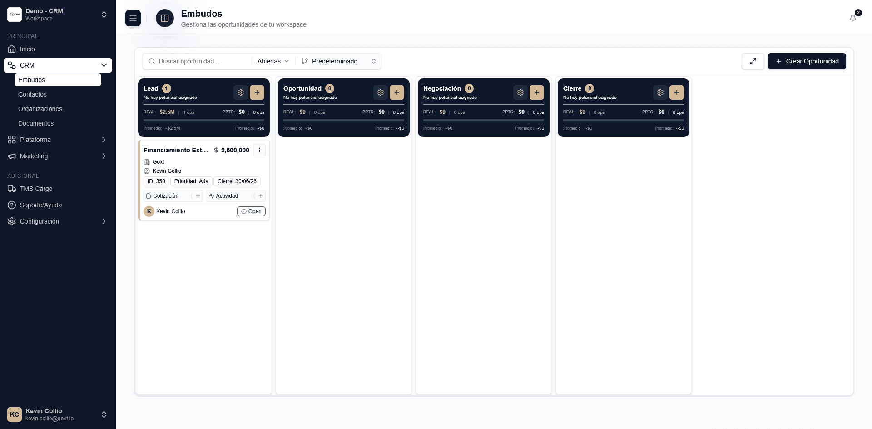Add opportunity to Oportunidad stage

click(397, 93)
